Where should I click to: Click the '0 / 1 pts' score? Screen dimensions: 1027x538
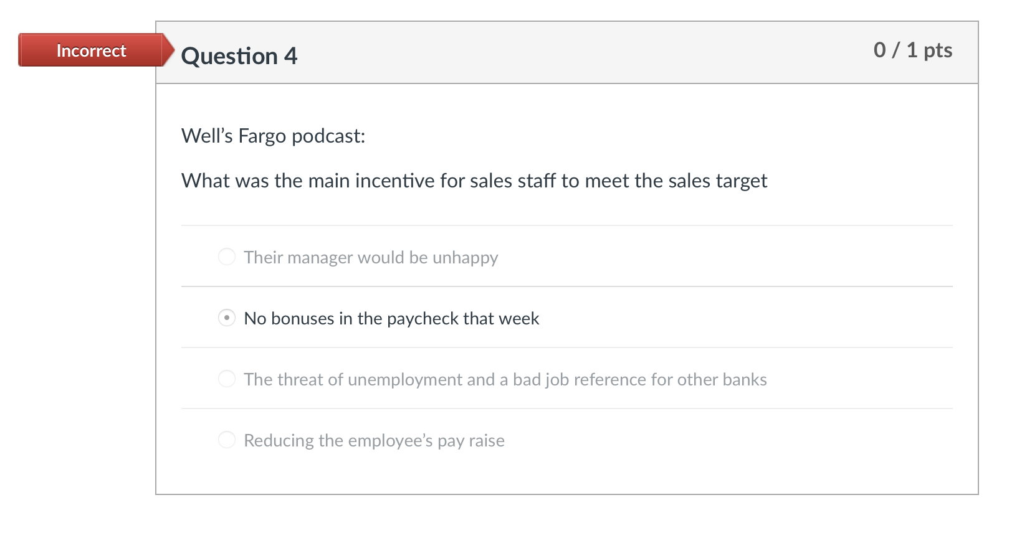click(x=913, y=50)
